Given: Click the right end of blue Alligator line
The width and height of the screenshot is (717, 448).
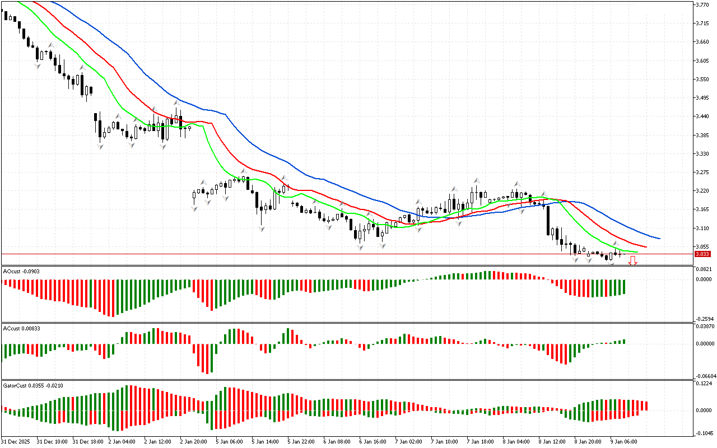Looking at the screenshot, I should (659, 239).
